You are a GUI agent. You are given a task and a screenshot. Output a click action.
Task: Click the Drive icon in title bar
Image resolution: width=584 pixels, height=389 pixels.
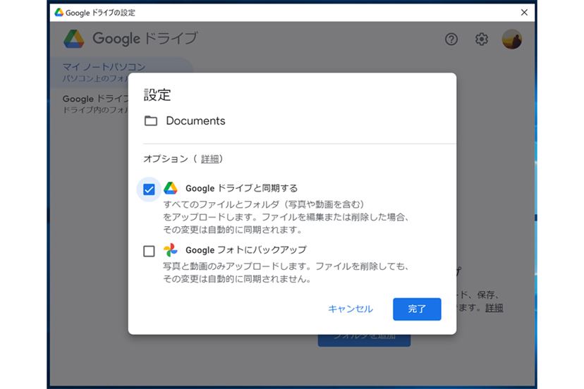[x=59, y=13]
